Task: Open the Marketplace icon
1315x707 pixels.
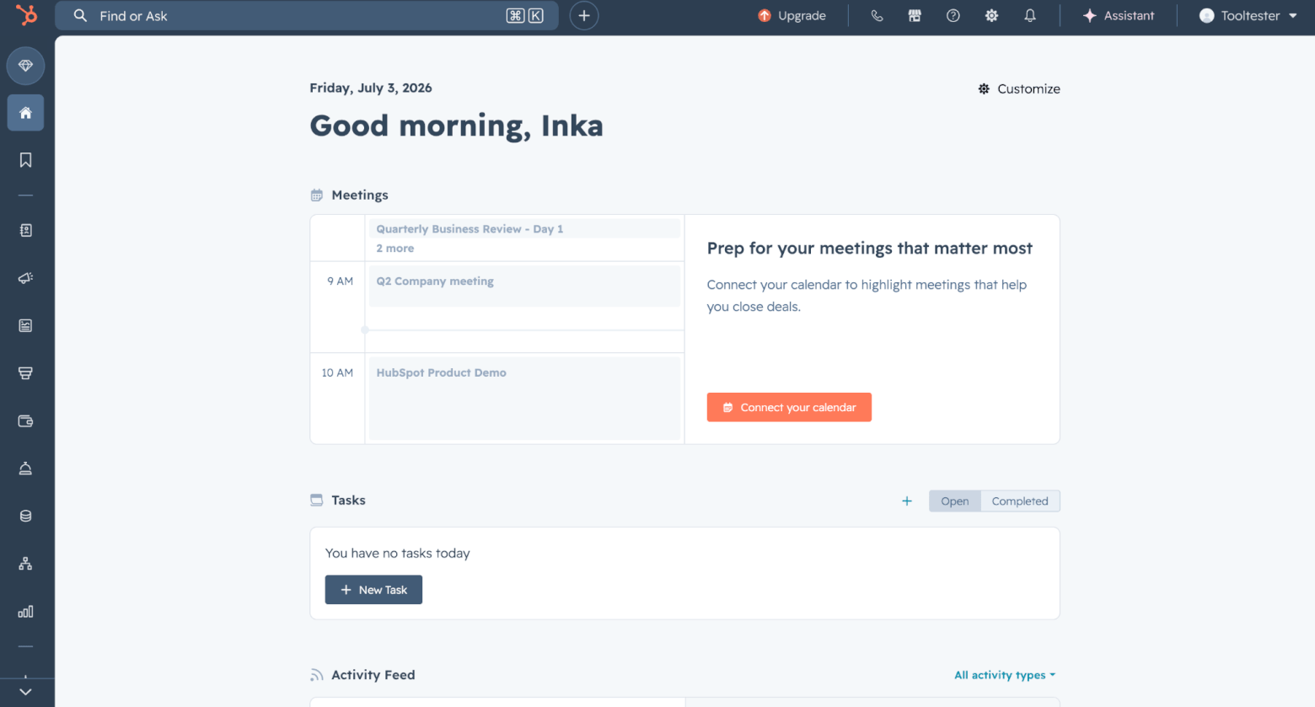Action: tap(915, 16)
